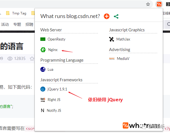The image size is (170, 134).
Task: Bookmark this page with the star icon
Action: click(x=148, y=4)
